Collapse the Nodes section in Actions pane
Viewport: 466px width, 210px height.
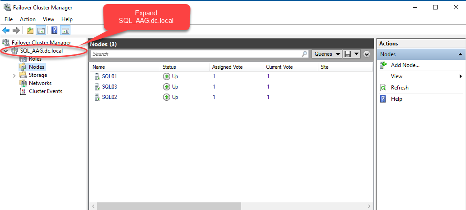tap(460, 54)
